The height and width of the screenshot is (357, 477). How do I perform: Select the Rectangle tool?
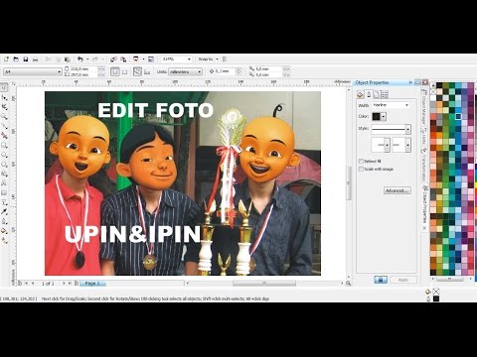(x=4, y=145)
